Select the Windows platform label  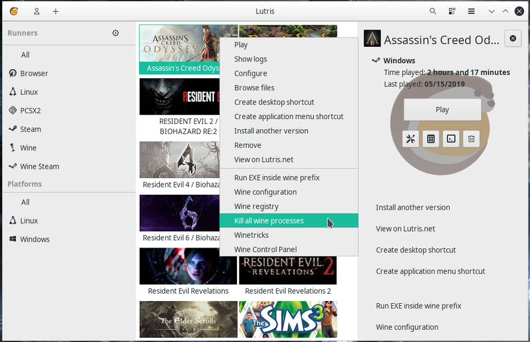coord(35,239)
